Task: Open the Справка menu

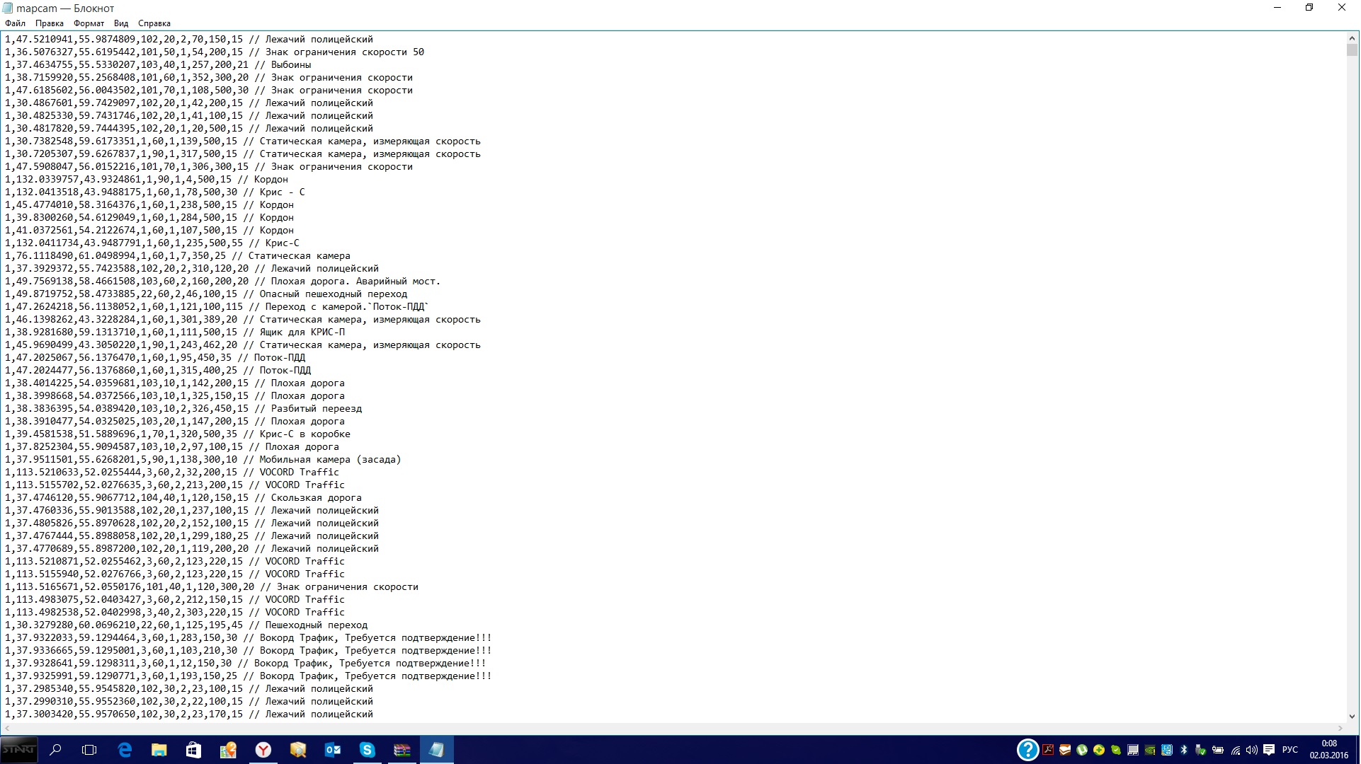Action: [x=154, y=23]
